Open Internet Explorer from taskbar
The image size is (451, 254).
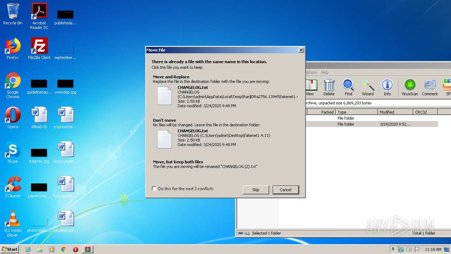[x=28, y=249]
